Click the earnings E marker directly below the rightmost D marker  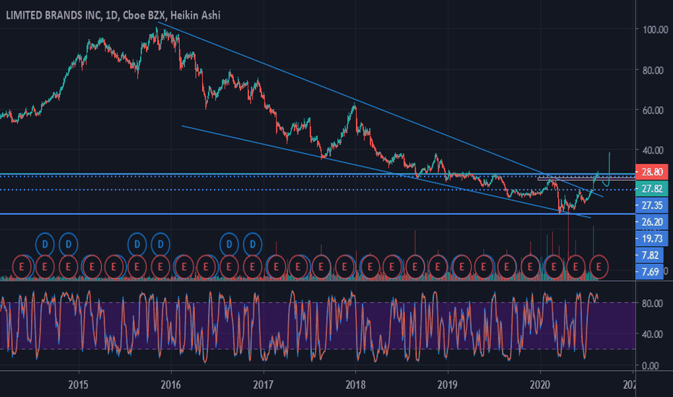coord(253,267)
